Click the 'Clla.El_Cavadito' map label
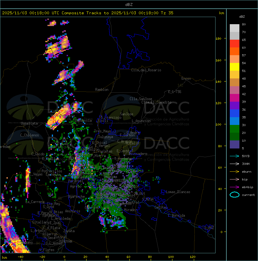Viewport: 258px width, 261px height. (156, 102)
